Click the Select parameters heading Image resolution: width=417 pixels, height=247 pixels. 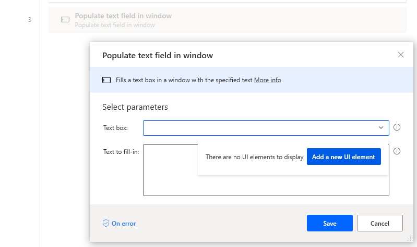click(x=135, y=107)
